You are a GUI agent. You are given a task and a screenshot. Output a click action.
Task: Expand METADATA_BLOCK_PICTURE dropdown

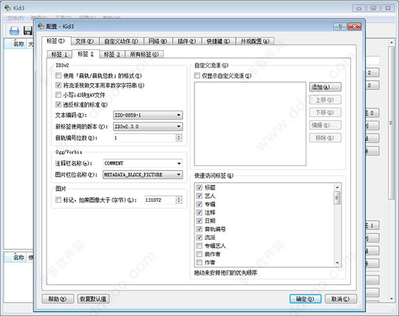143,175
